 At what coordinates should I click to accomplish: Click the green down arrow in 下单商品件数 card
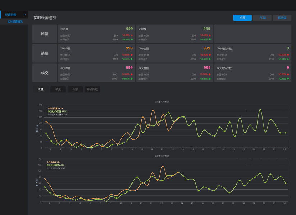pos(288,59)
